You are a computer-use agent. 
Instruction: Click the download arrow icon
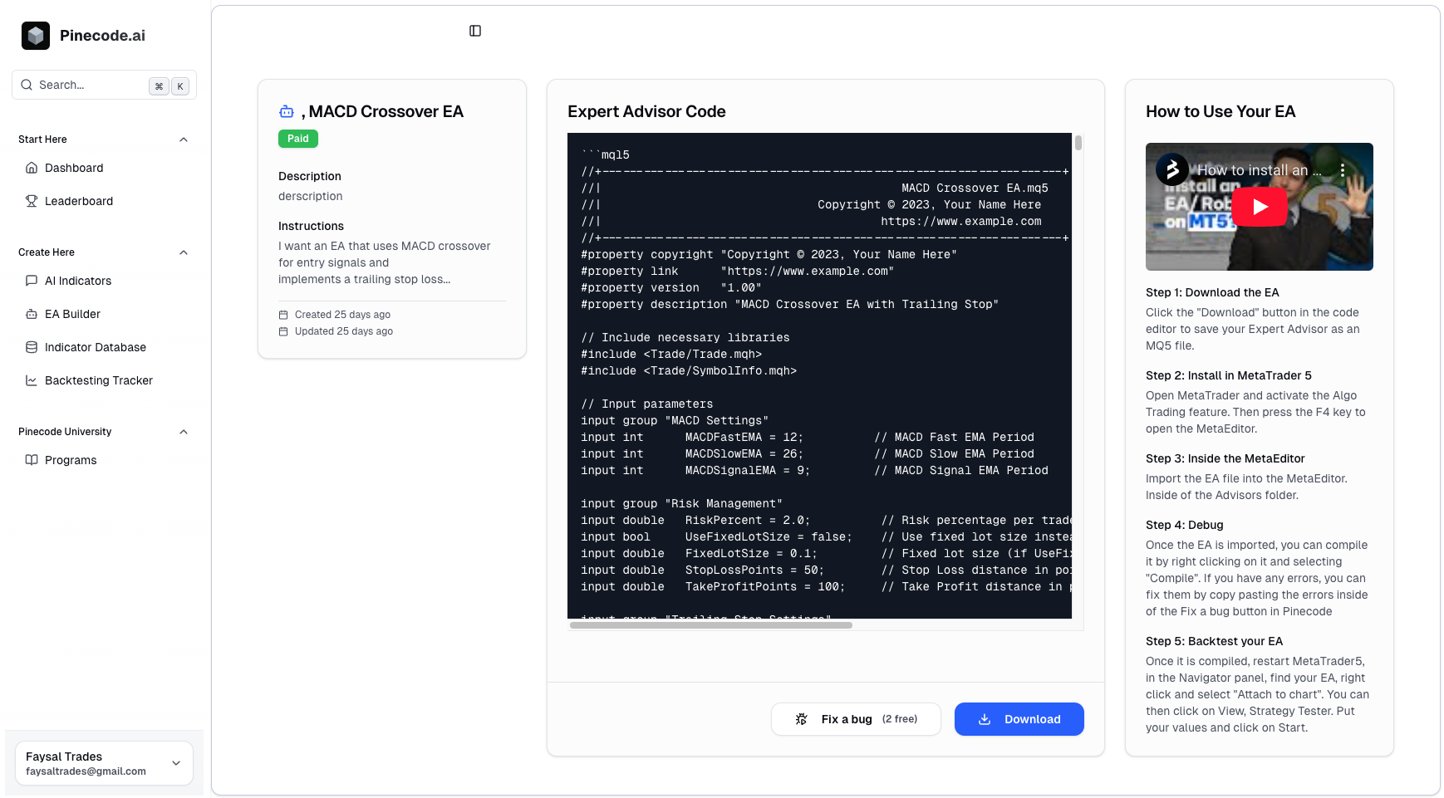click(x=985, y=719)
